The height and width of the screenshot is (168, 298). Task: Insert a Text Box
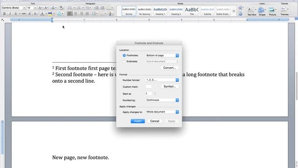251,11
